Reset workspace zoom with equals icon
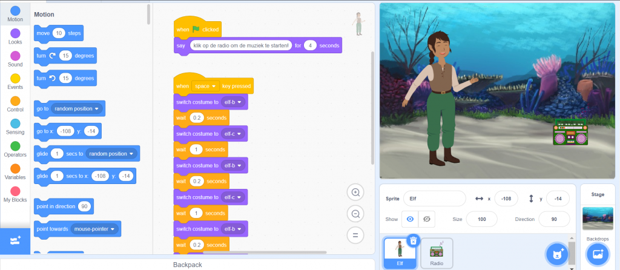Viewport: 620px width, 270px height. 355,234
